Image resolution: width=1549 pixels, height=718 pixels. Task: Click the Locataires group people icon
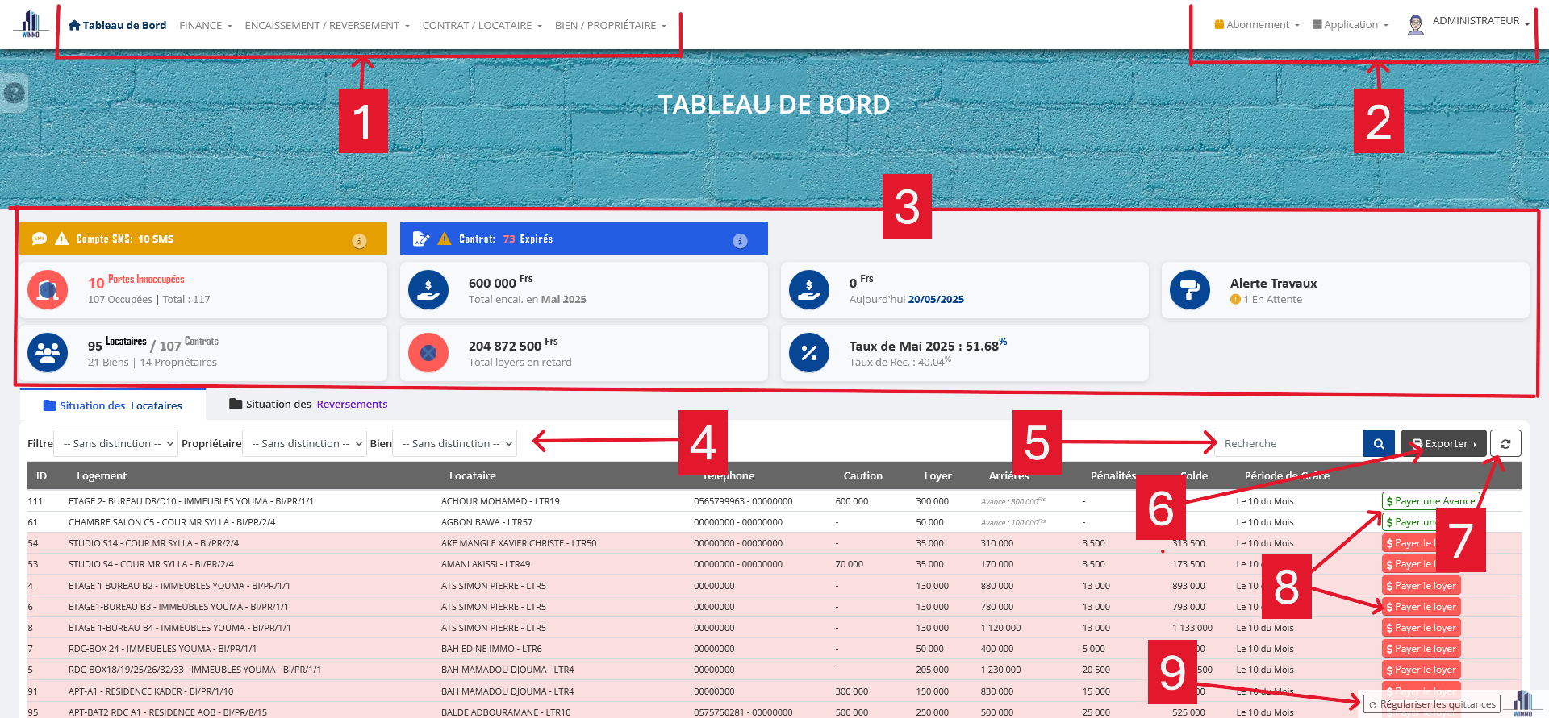pos(48,353)
